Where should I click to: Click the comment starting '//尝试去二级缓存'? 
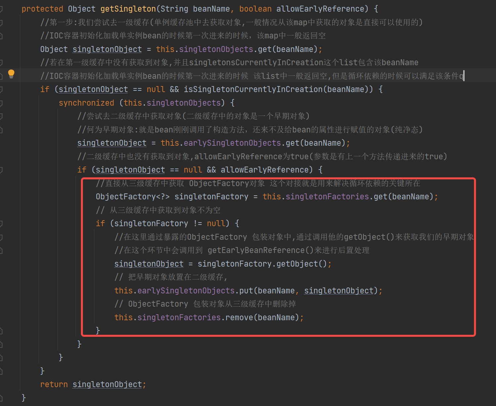(193, 116)
